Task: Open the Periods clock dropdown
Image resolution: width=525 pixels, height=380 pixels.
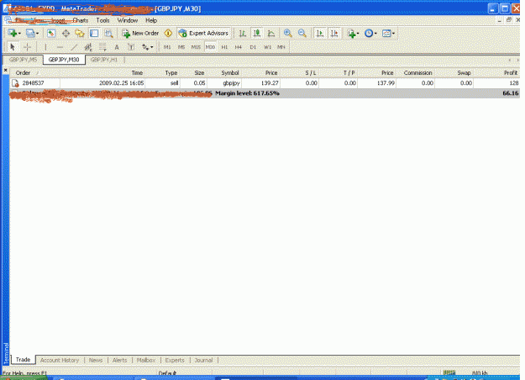Action: pyautogui.click(x=370, y=33)
